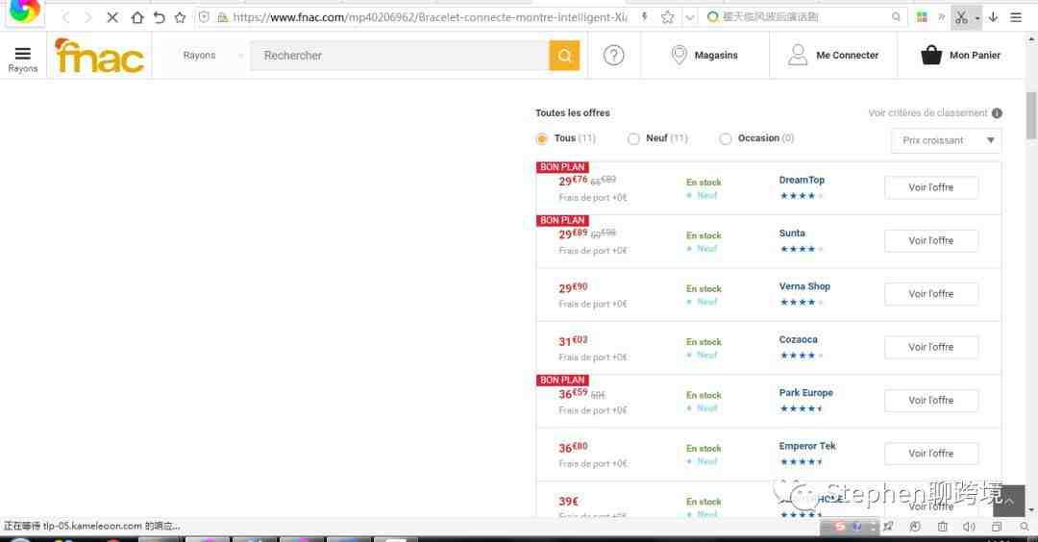This screenshot has width=1038, height=542.
Task: Click the status bar sound icon
Action: (x=969, y=527)
